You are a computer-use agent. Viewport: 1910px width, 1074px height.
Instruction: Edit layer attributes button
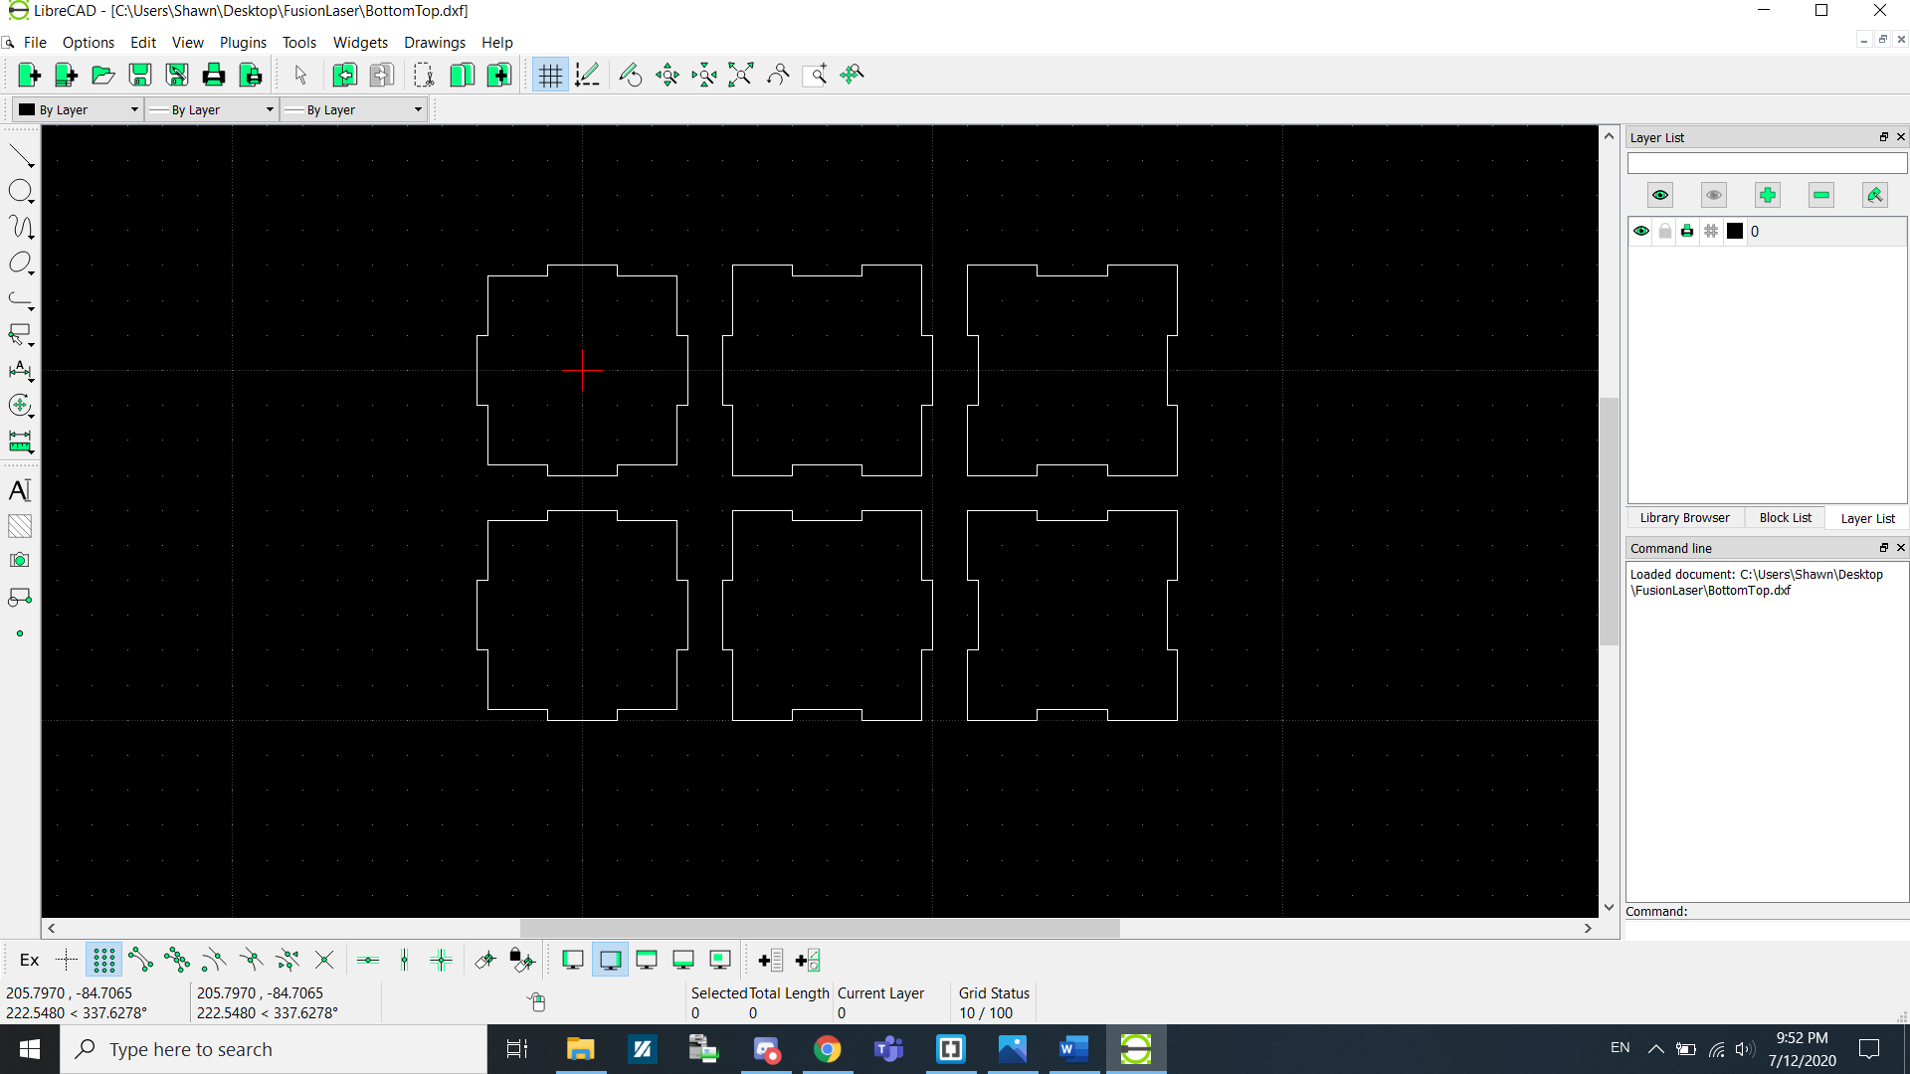1875,195
